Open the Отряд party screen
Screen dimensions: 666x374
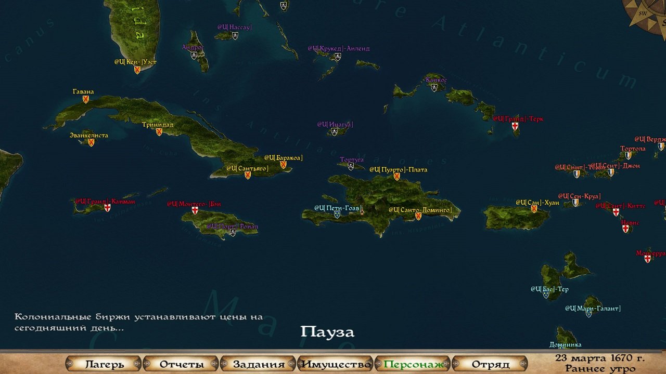tap(490, 364)
